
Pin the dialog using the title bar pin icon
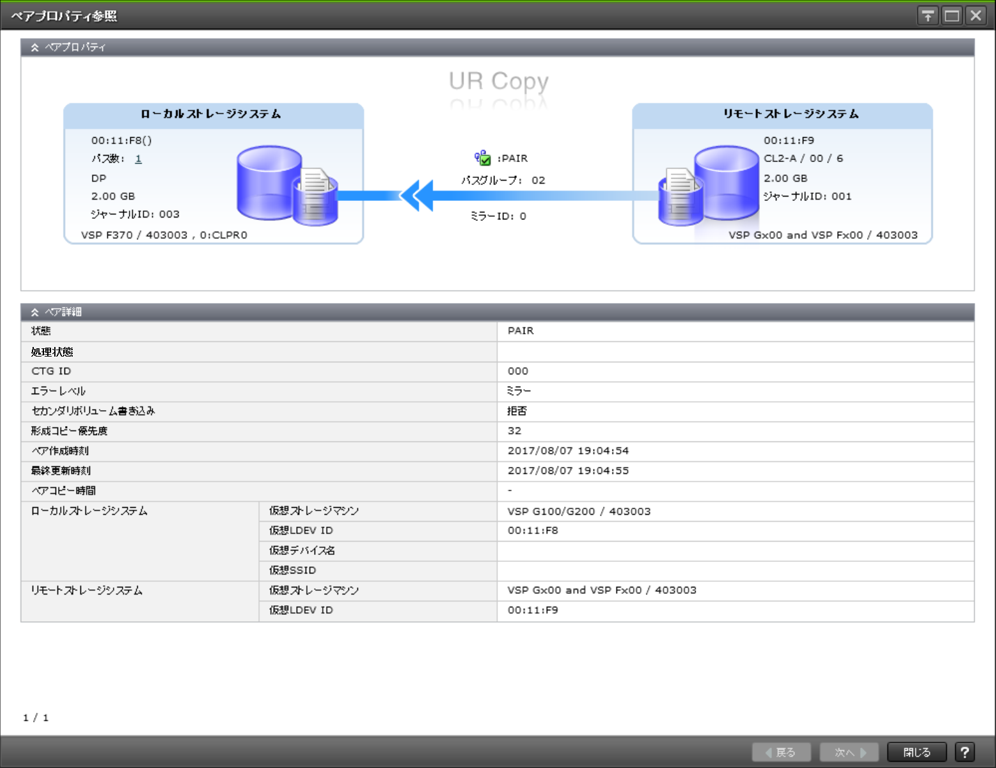click(x=927, y=16)
